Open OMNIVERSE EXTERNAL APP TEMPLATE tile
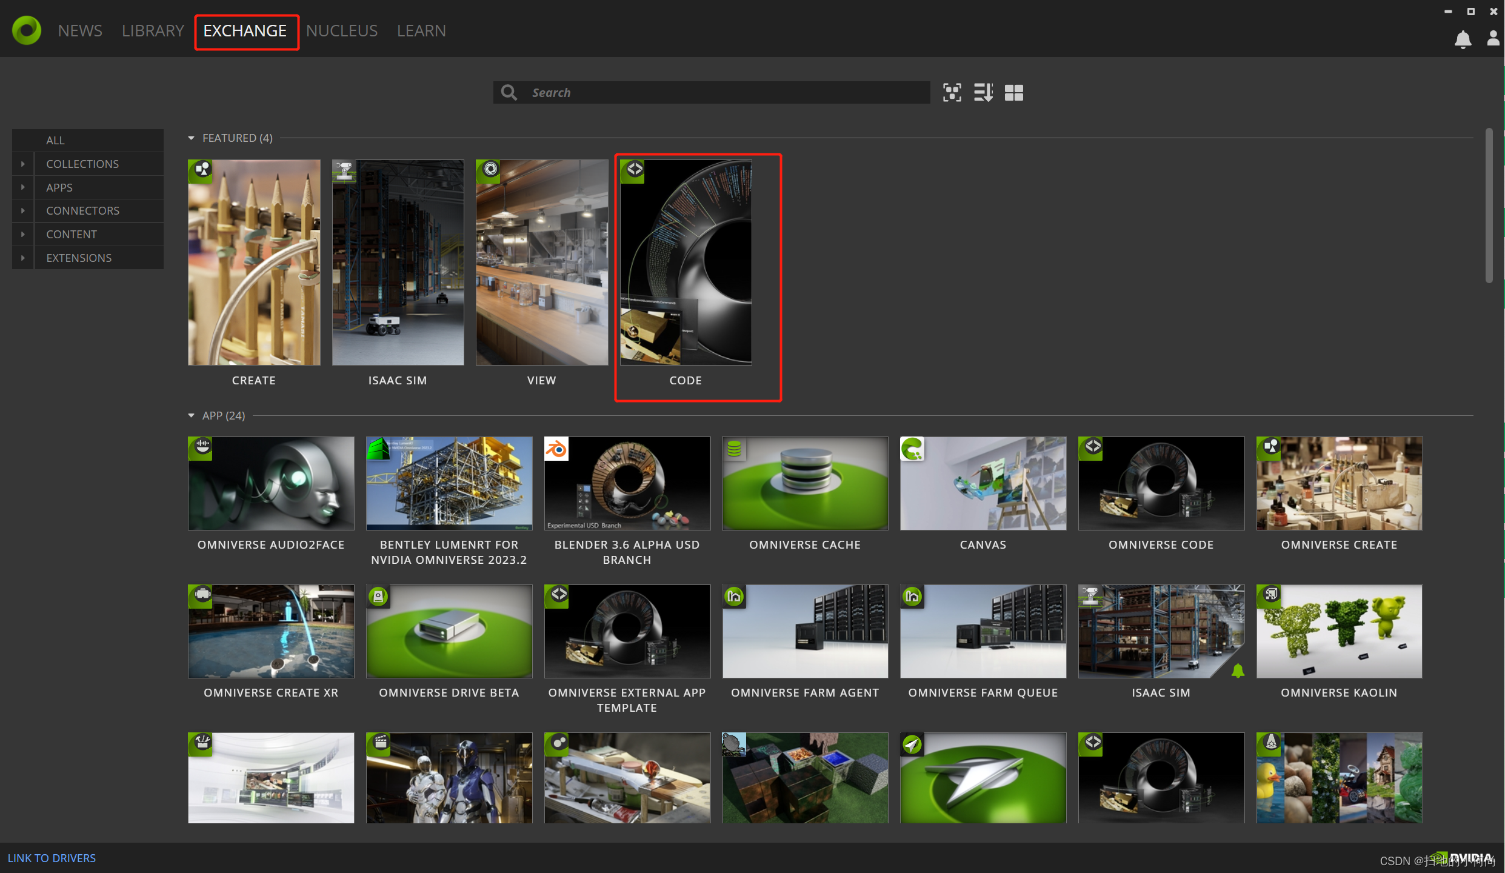 pyautogui.click(x=627, y=631)
